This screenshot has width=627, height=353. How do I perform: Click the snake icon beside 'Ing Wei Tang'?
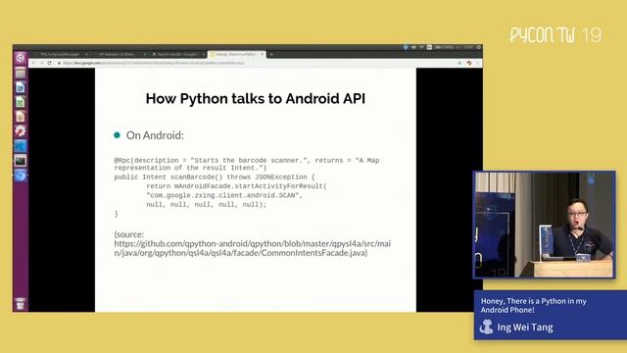pos(486,327)
